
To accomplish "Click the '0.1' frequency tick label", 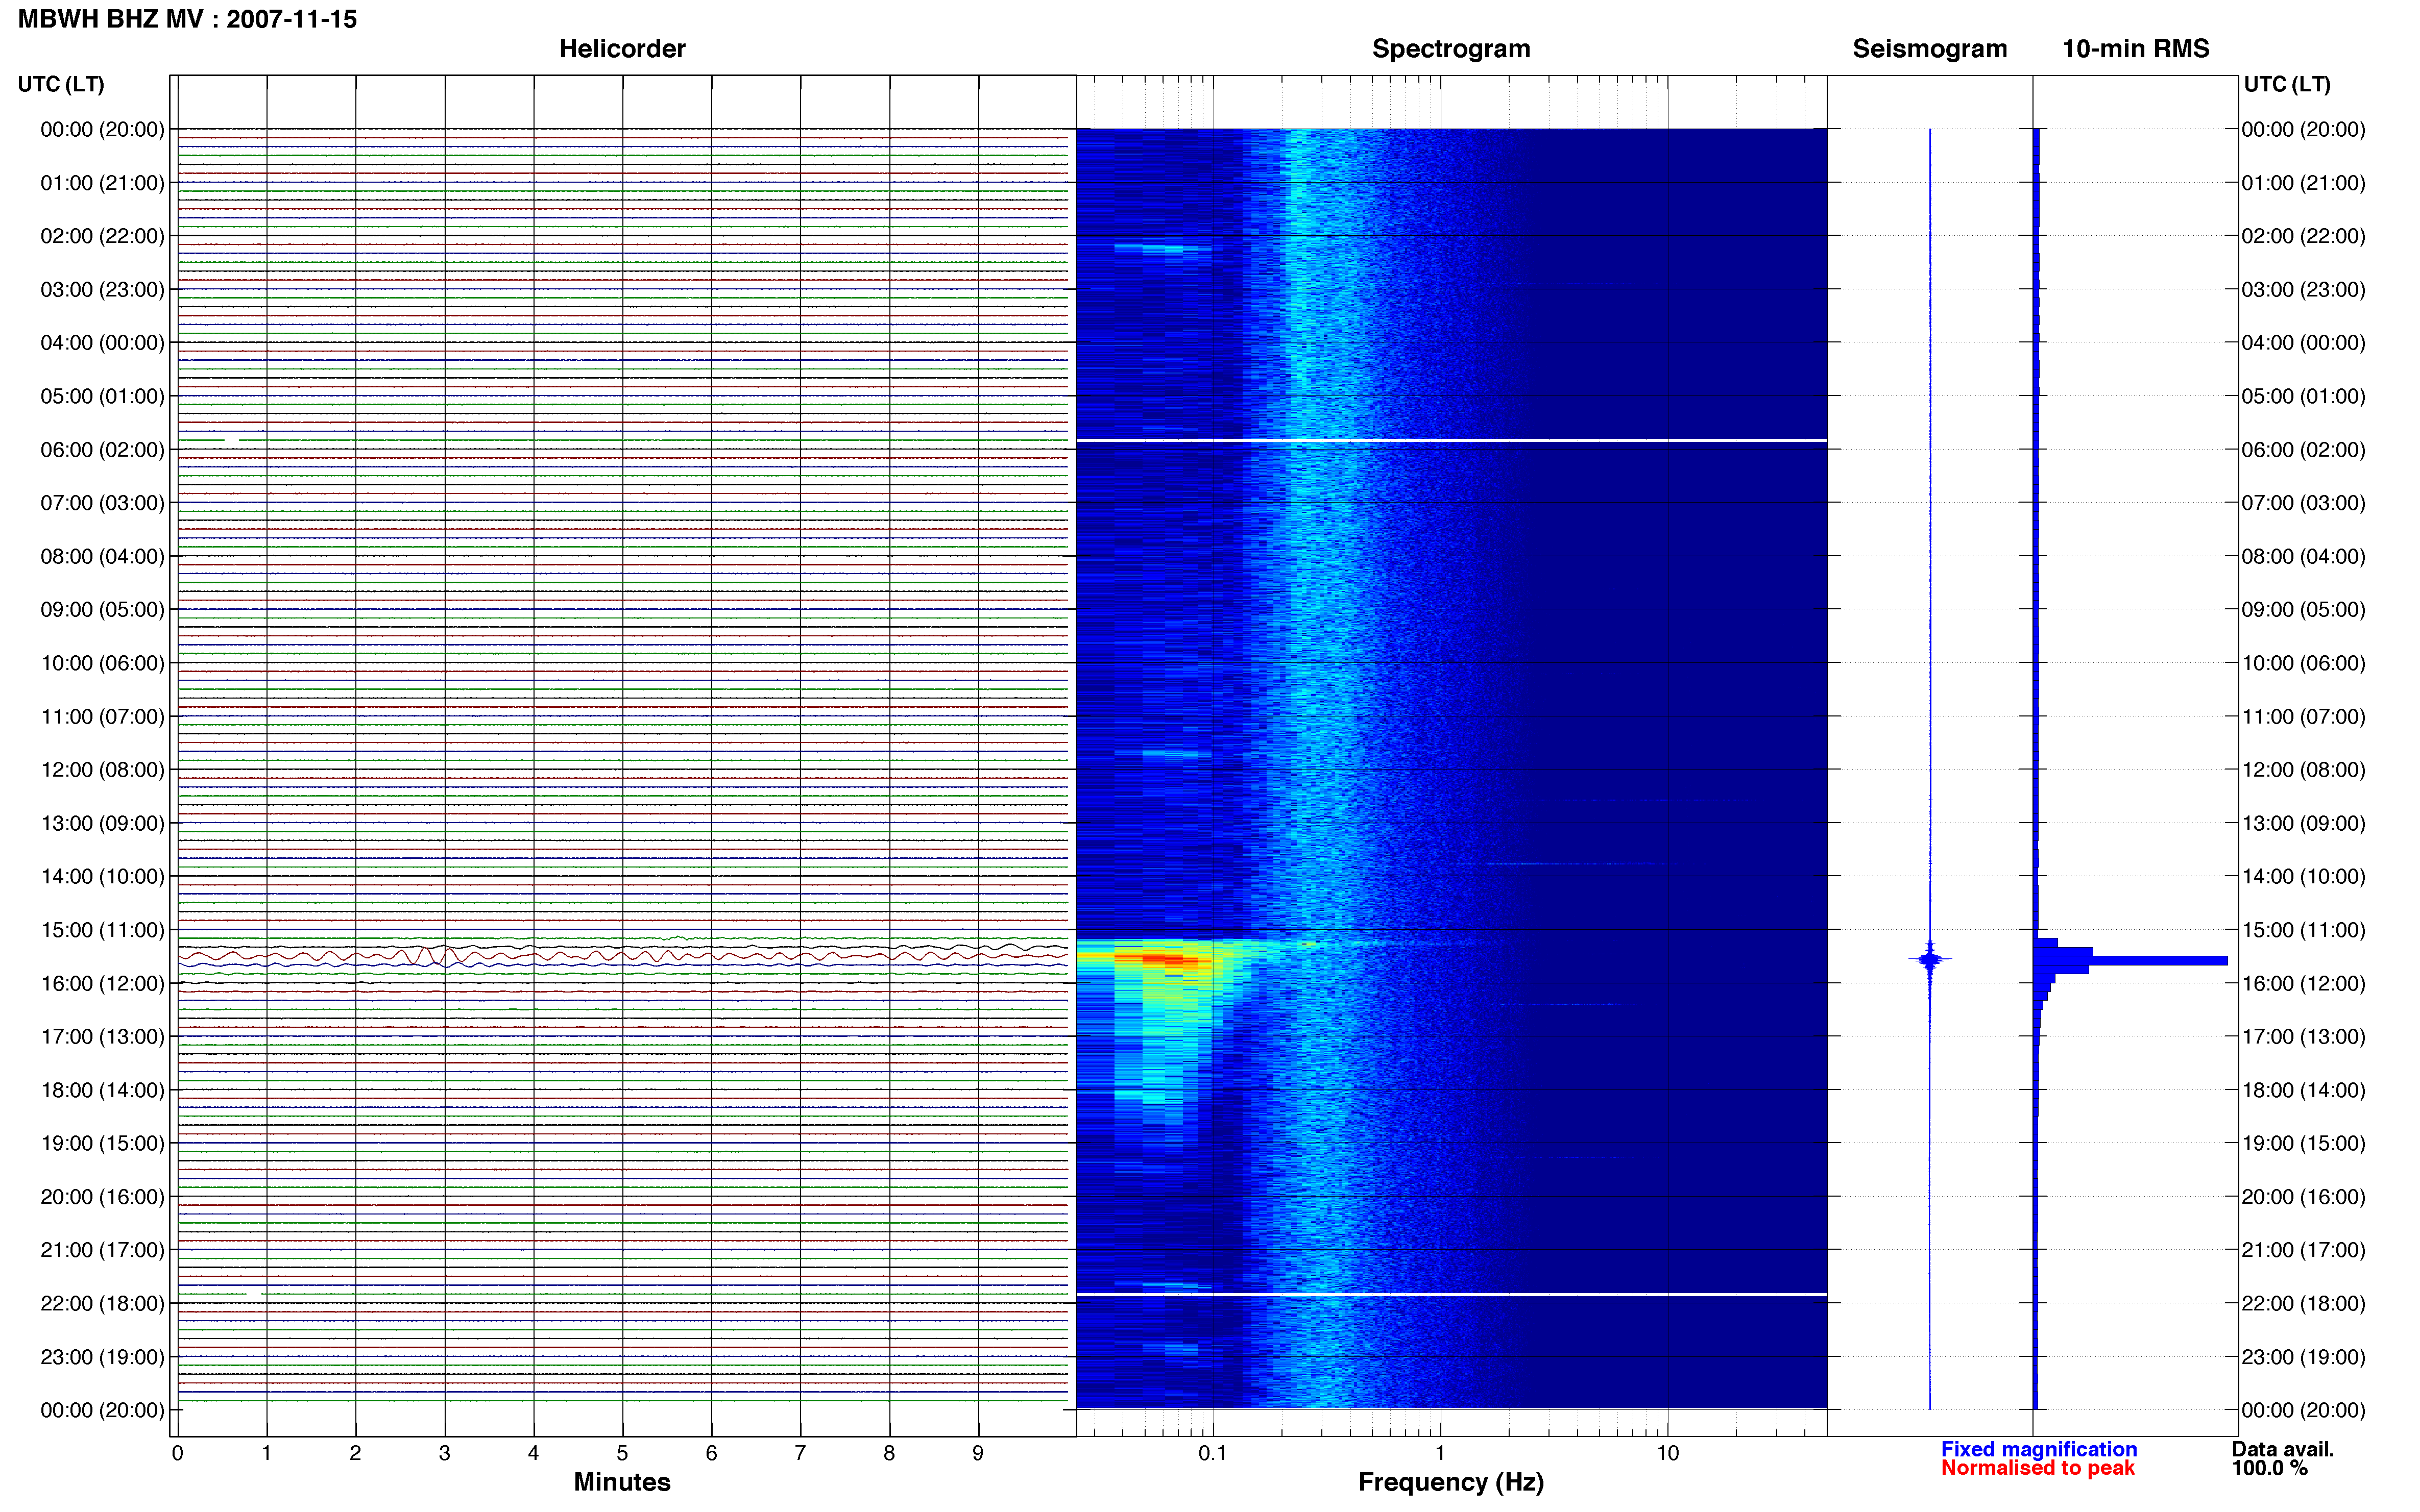I will [x=1213, y=1453].
